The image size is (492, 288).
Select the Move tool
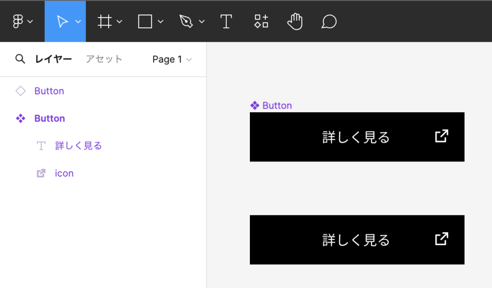point(62,22)
